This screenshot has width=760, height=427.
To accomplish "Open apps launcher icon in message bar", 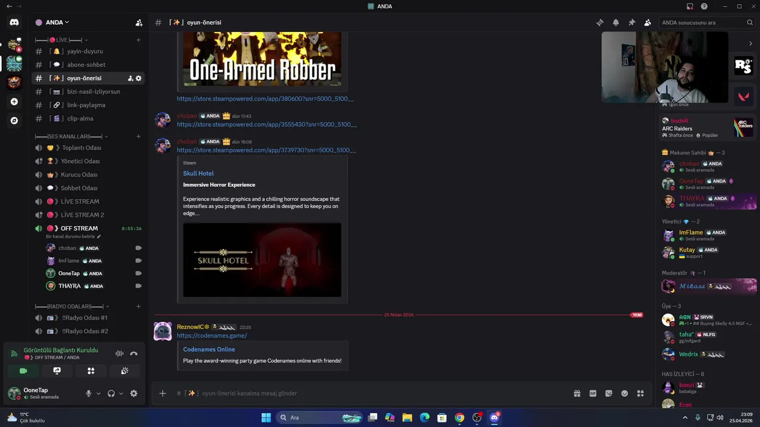I will click(x=641, y=393).
